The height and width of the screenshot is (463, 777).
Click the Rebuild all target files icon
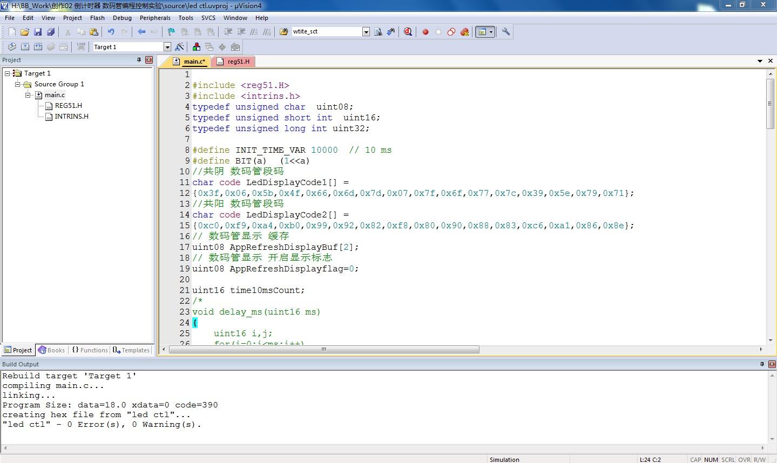click(38, 47)
